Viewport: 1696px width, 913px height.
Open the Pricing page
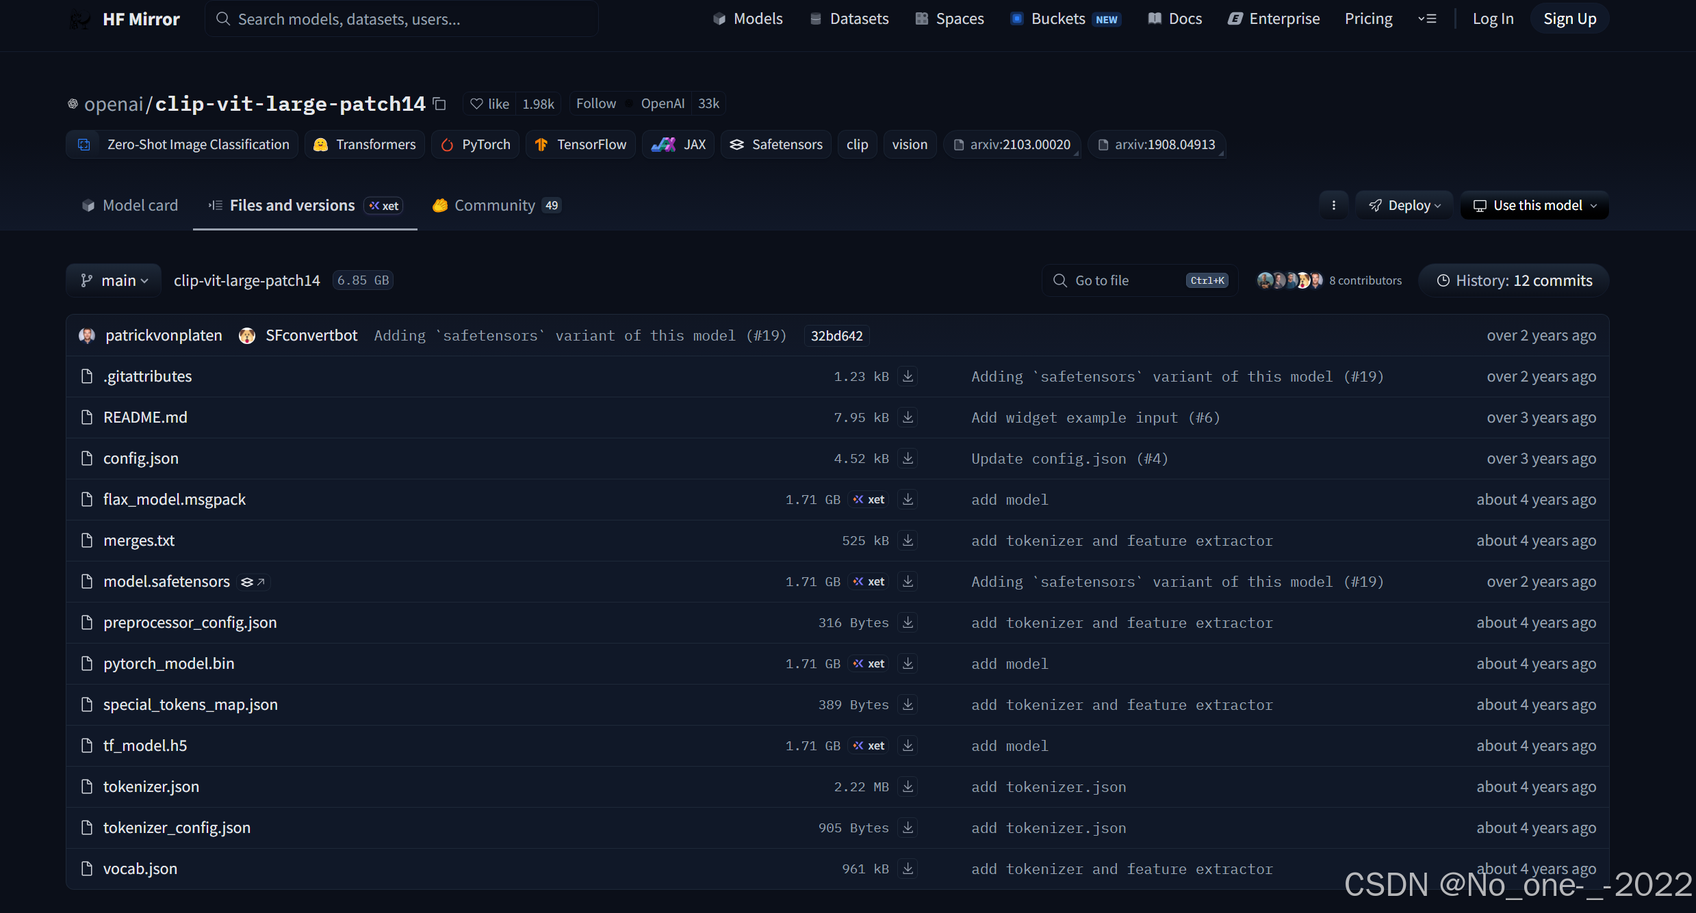[1368, 19]
